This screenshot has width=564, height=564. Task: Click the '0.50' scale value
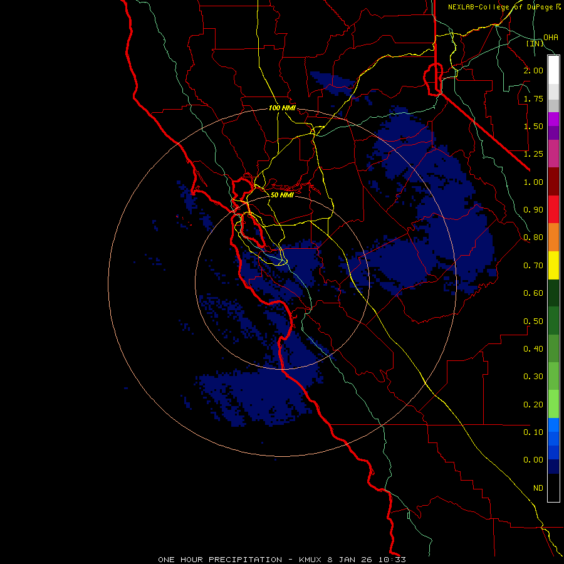(533, 321)
